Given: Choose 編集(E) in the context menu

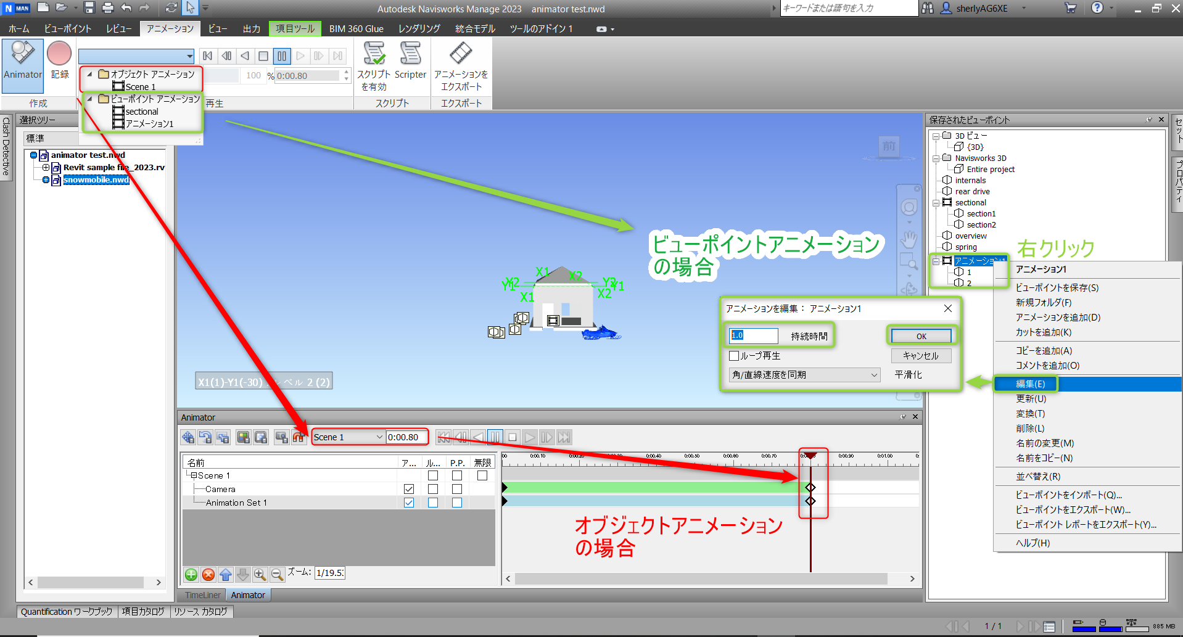Looking at the screenshot, I should point(1031,384).
